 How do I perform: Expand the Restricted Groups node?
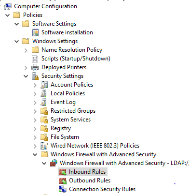[x=35, y=111]
